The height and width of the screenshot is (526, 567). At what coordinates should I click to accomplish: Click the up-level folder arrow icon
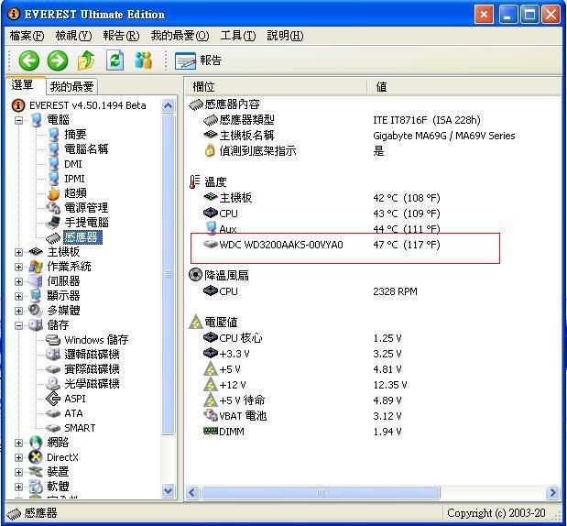(x=86, y=60)
